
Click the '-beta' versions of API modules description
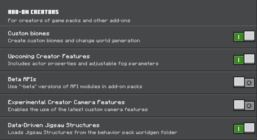[75, 87]
